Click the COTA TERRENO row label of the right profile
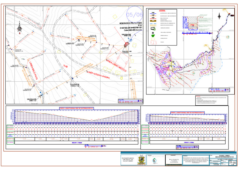This screenshot has width=240, height=169. coord(145,126)
